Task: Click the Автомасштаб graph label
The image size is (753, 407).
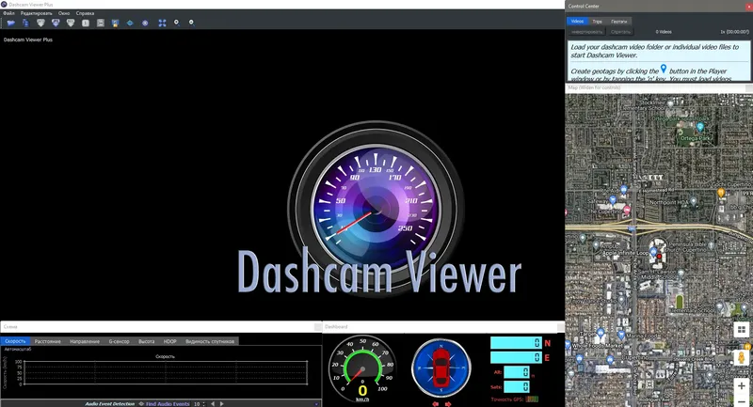Action: coord(18,350)
